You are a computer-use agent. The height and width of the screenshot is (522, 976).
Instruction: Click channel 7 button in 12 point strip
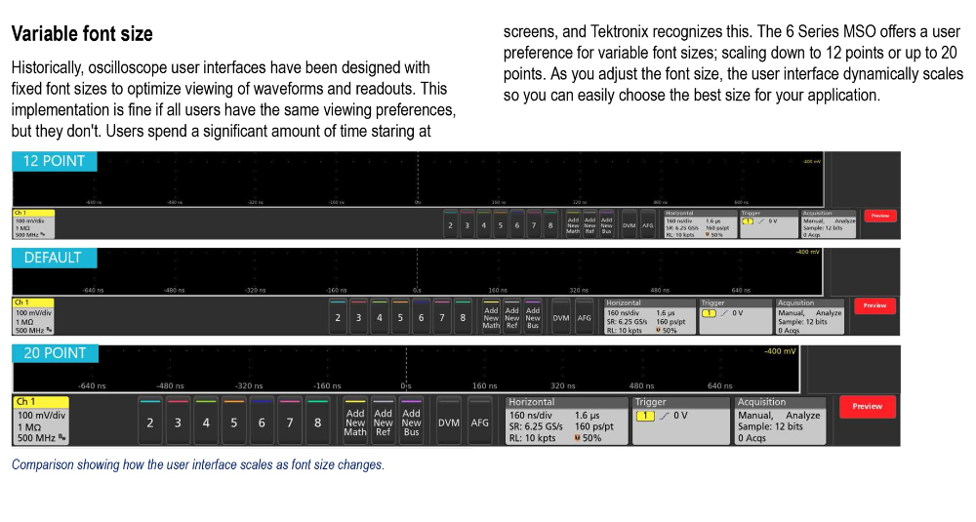point(534,224)
